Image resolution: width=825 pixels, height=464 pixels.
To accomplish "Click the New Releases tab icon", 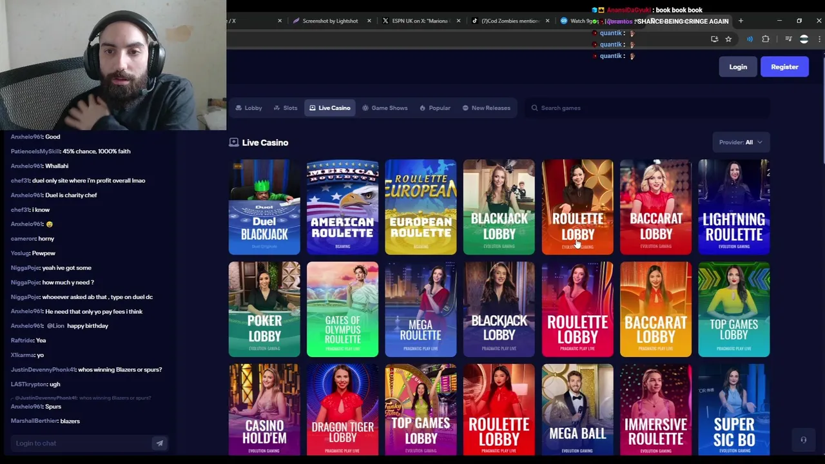I will click(465, 108).
